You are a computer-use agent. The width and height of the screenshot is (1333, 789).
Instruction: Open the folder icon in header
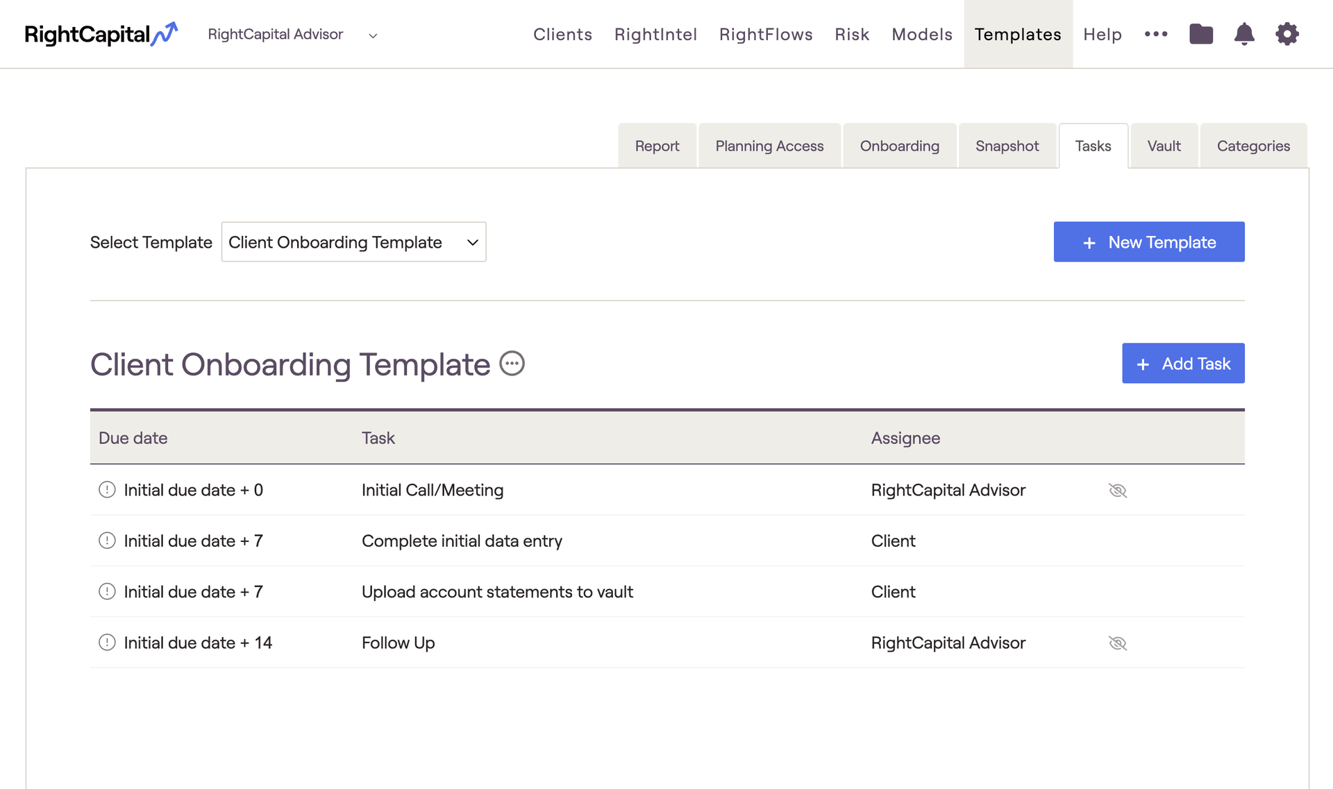click(1201, 34)
